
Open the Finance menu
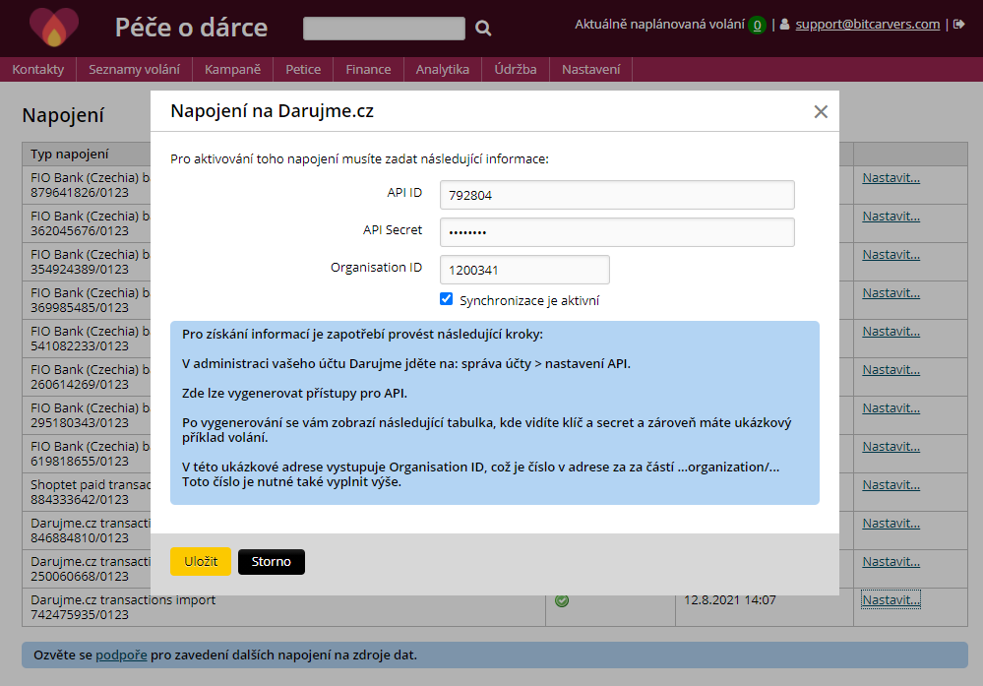coord(369,69)
